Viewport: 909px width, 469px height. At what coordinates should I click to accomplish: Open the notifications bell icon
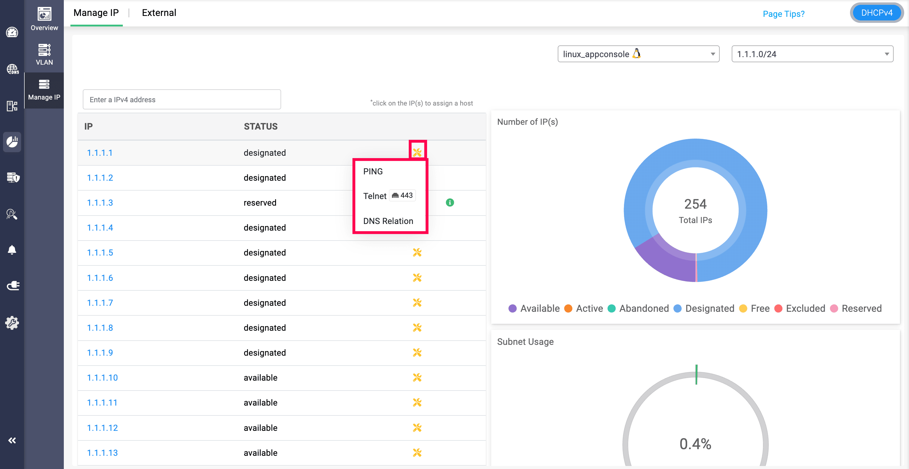[x=12, y=250]
